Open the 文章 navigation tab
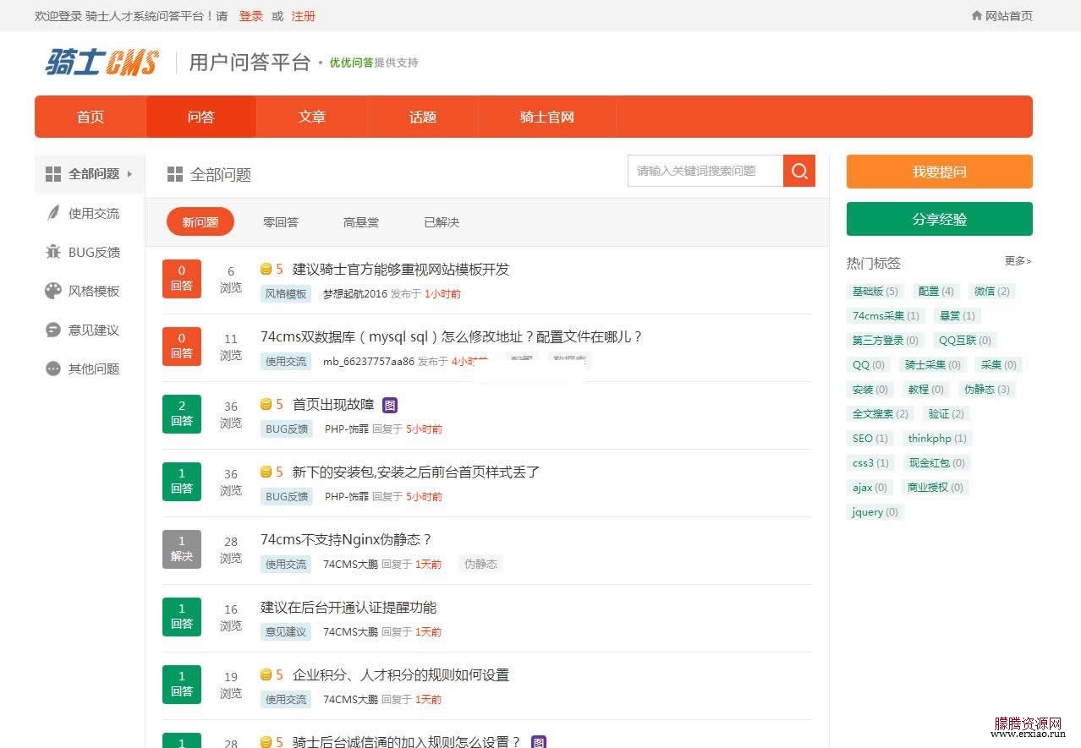The height and width of the screenshot is (748, 1081). [312, 117]
